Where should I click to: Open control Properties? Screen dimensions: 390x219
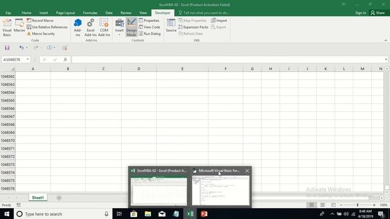point(149,20)
